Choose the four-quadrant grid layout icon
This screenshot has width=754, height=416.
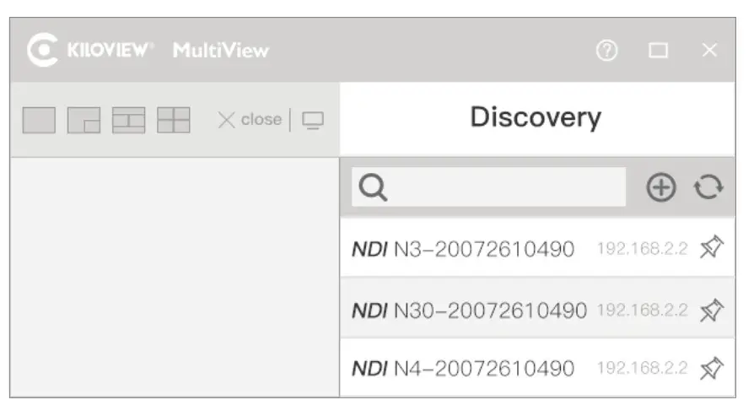[x=174, y=120]
